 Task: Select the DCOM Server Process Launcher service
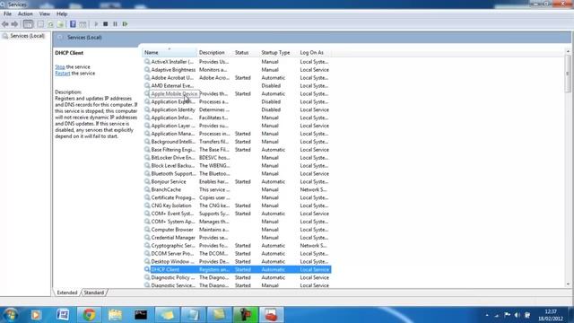pyautogui.click(x=237, y=254)
